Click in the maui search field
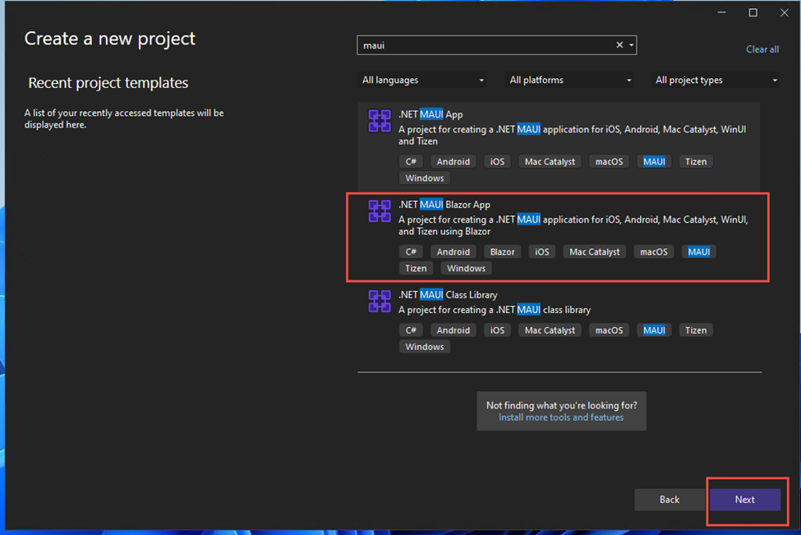801x535 pixels. (x=485, y=45)
